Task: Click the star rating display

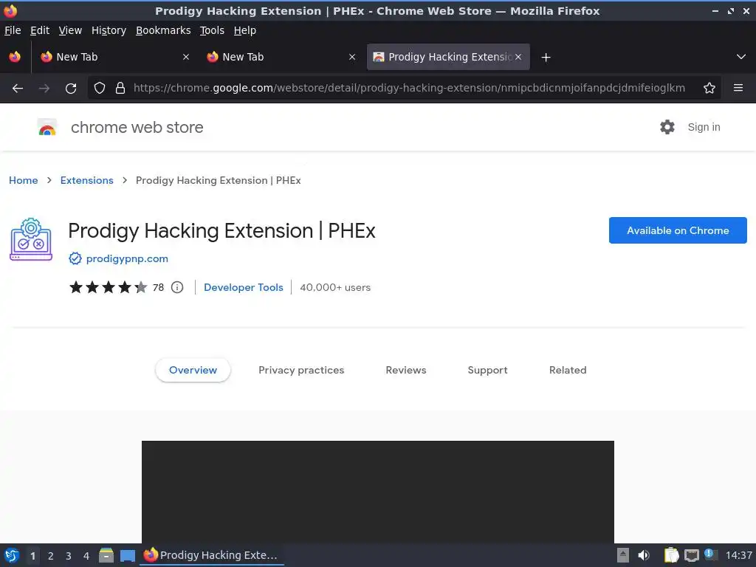Action: 109,287
